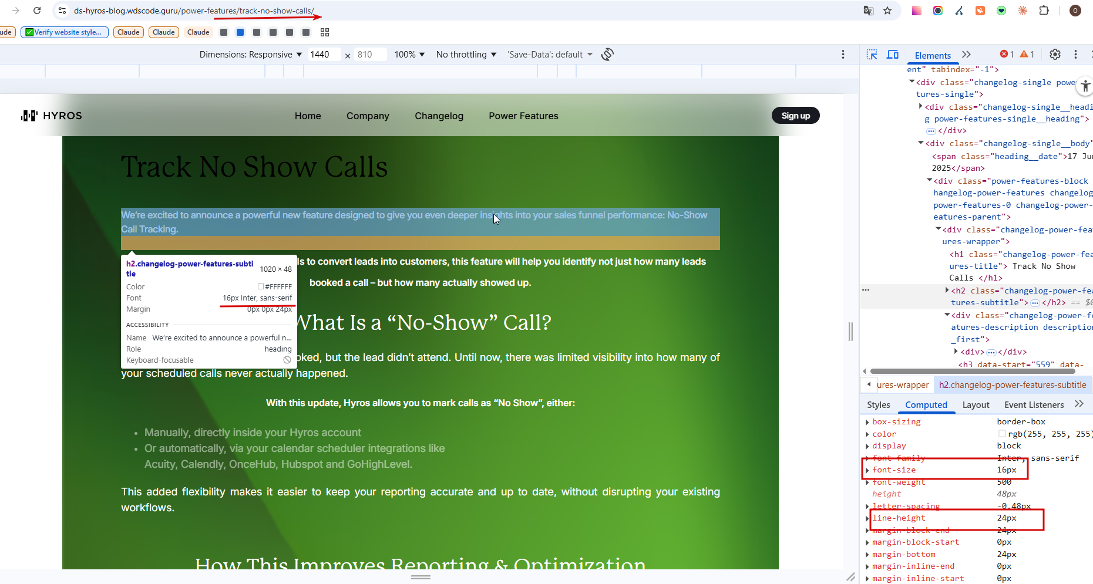Viewport: 1093px width, 584px height.
Task: Open the green heart extension icon
Action: click(x=1001, y=11)
